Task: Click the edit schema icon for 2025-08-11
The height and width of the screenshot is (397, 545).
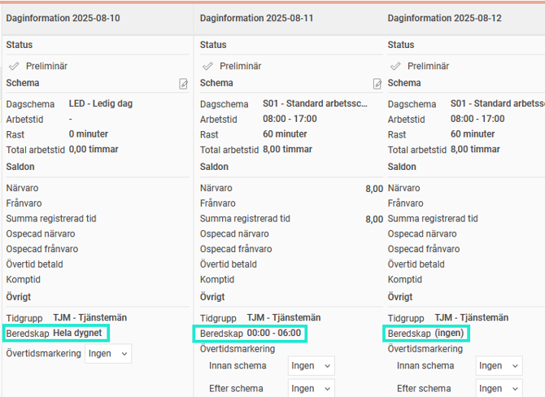Action: click(377, 84)
